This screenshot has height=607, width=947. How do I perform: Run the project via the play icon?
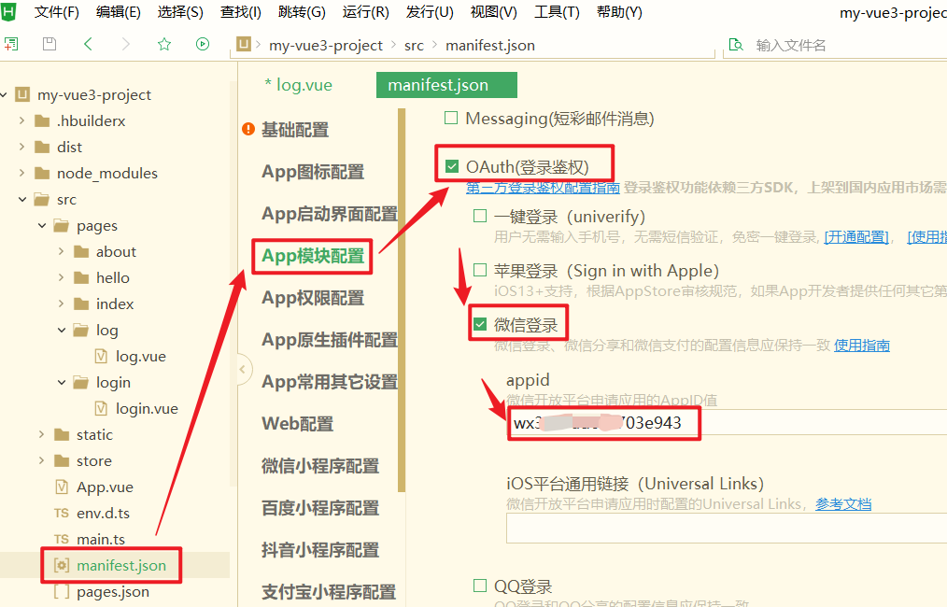click(205, 43)
